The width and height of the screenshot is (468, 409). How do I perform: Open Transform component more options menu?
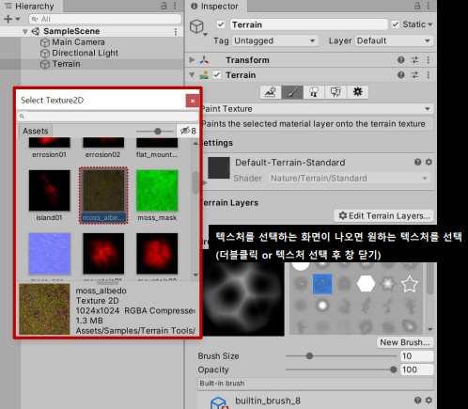click(429, 60)
